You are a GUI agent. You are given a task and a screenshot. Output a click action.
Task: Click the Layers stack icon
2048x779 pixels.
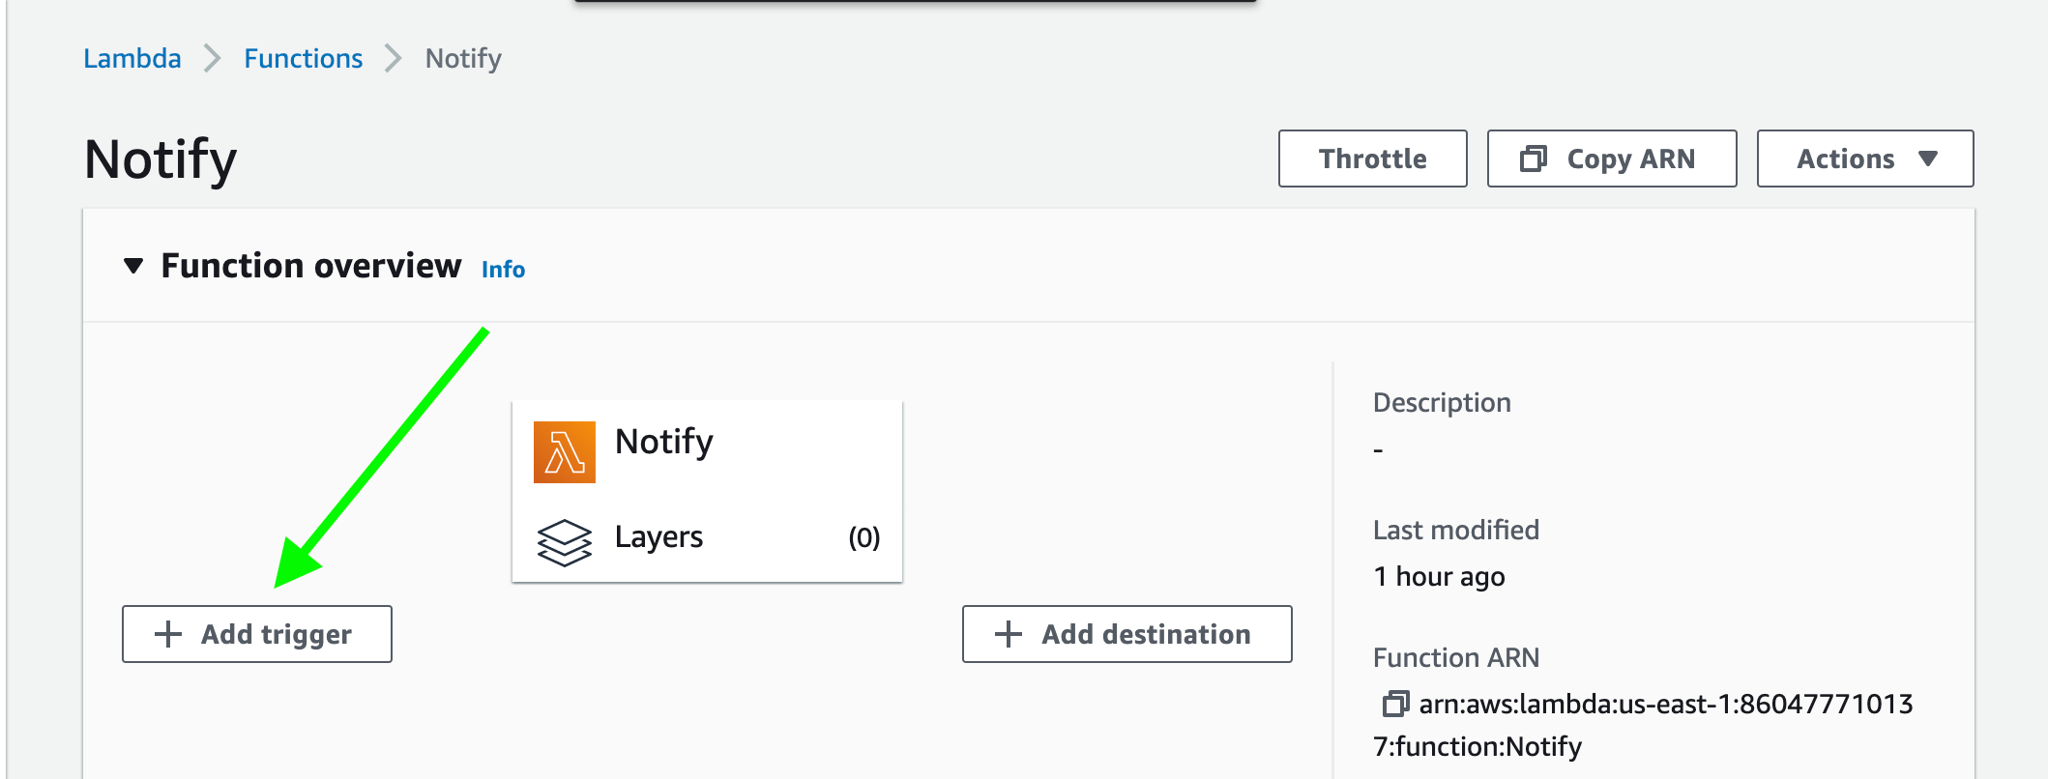pos(565,541)
